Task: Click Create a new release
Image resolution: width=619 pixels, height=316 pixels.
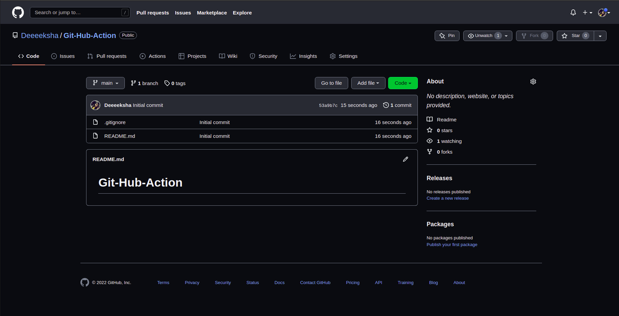Action: [448, 198]
